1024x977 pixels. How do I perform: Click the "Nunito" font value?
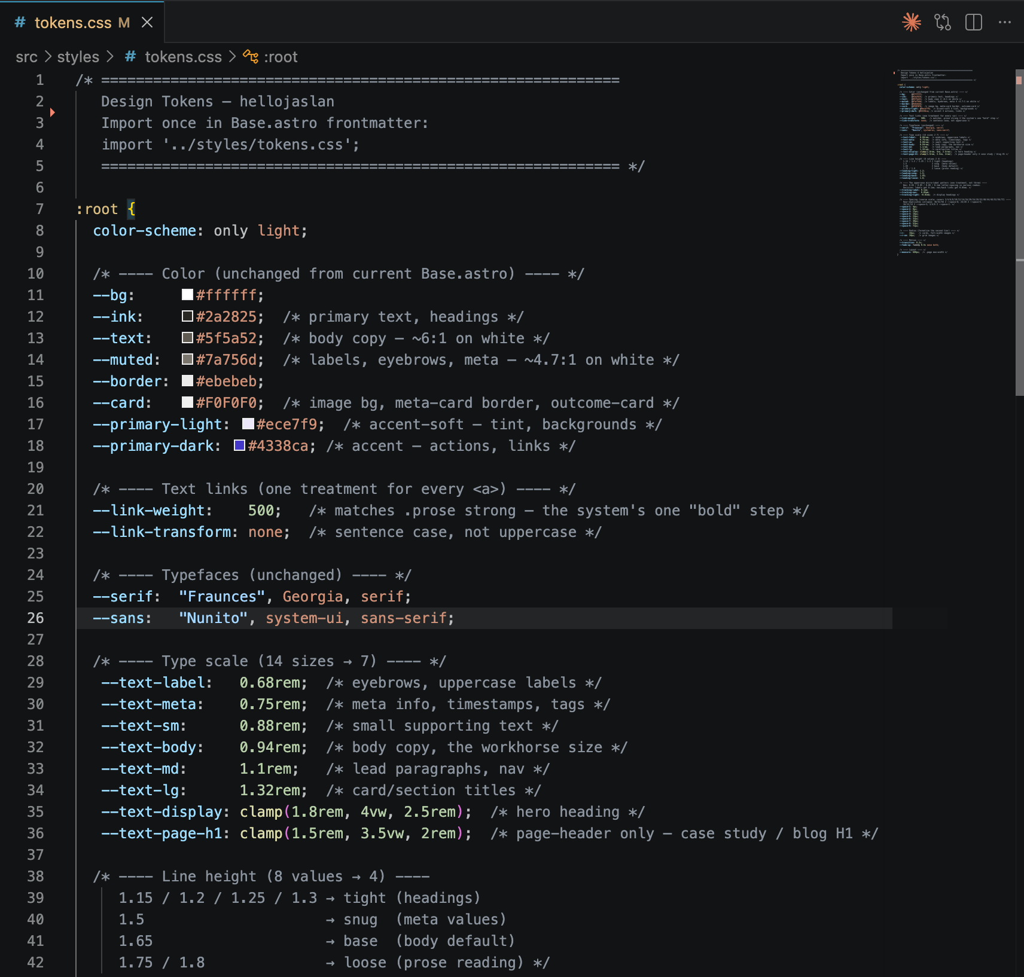pos(213,618)
